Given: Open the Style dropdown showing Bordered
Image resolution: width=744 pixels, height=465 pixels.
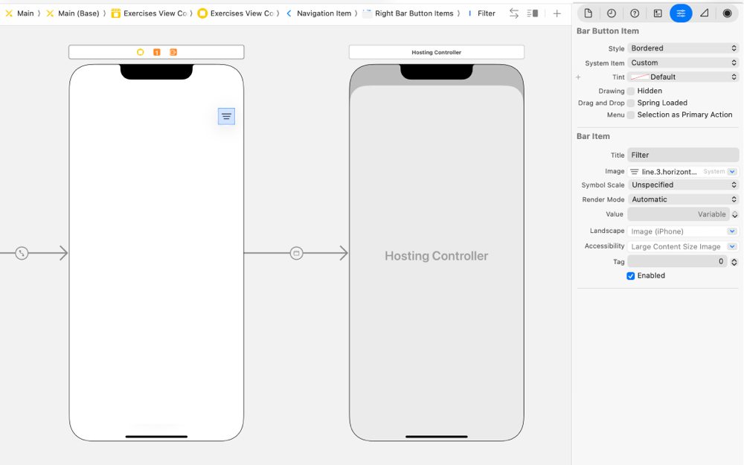Looking at the screenshot, I should [682, 49].
